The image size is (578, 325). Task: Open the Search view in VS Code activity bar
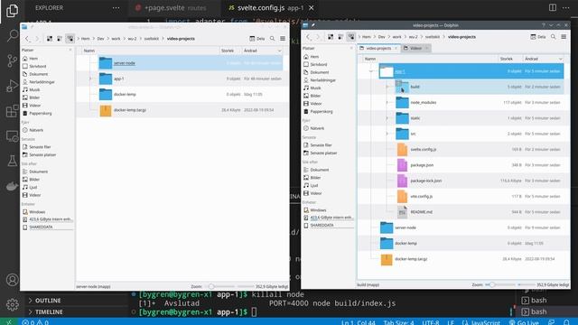tap(12, 35)
